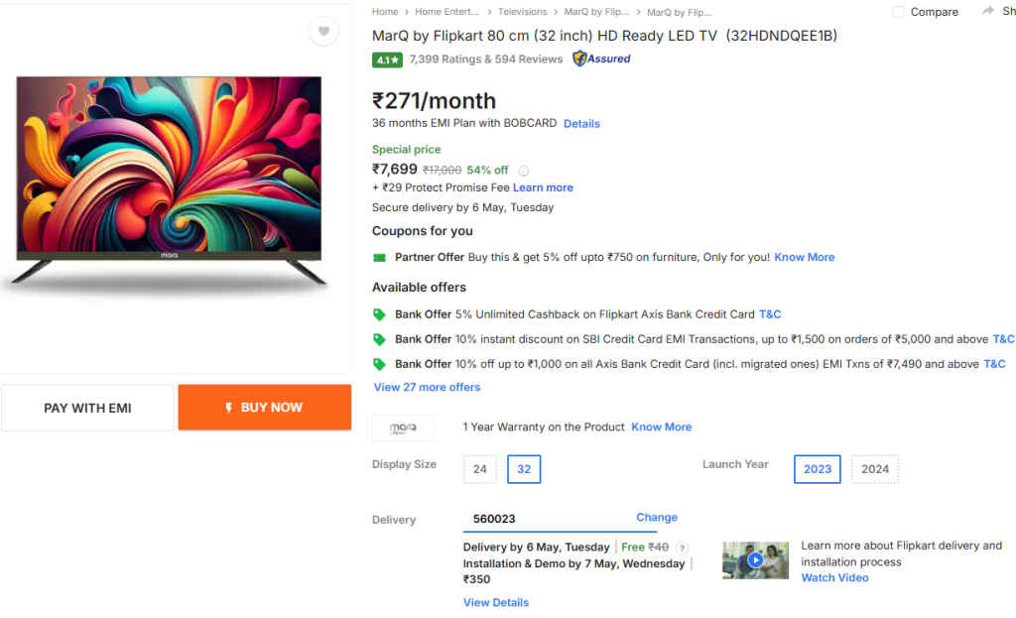Click the BUY NOW button

click(264, 407)
